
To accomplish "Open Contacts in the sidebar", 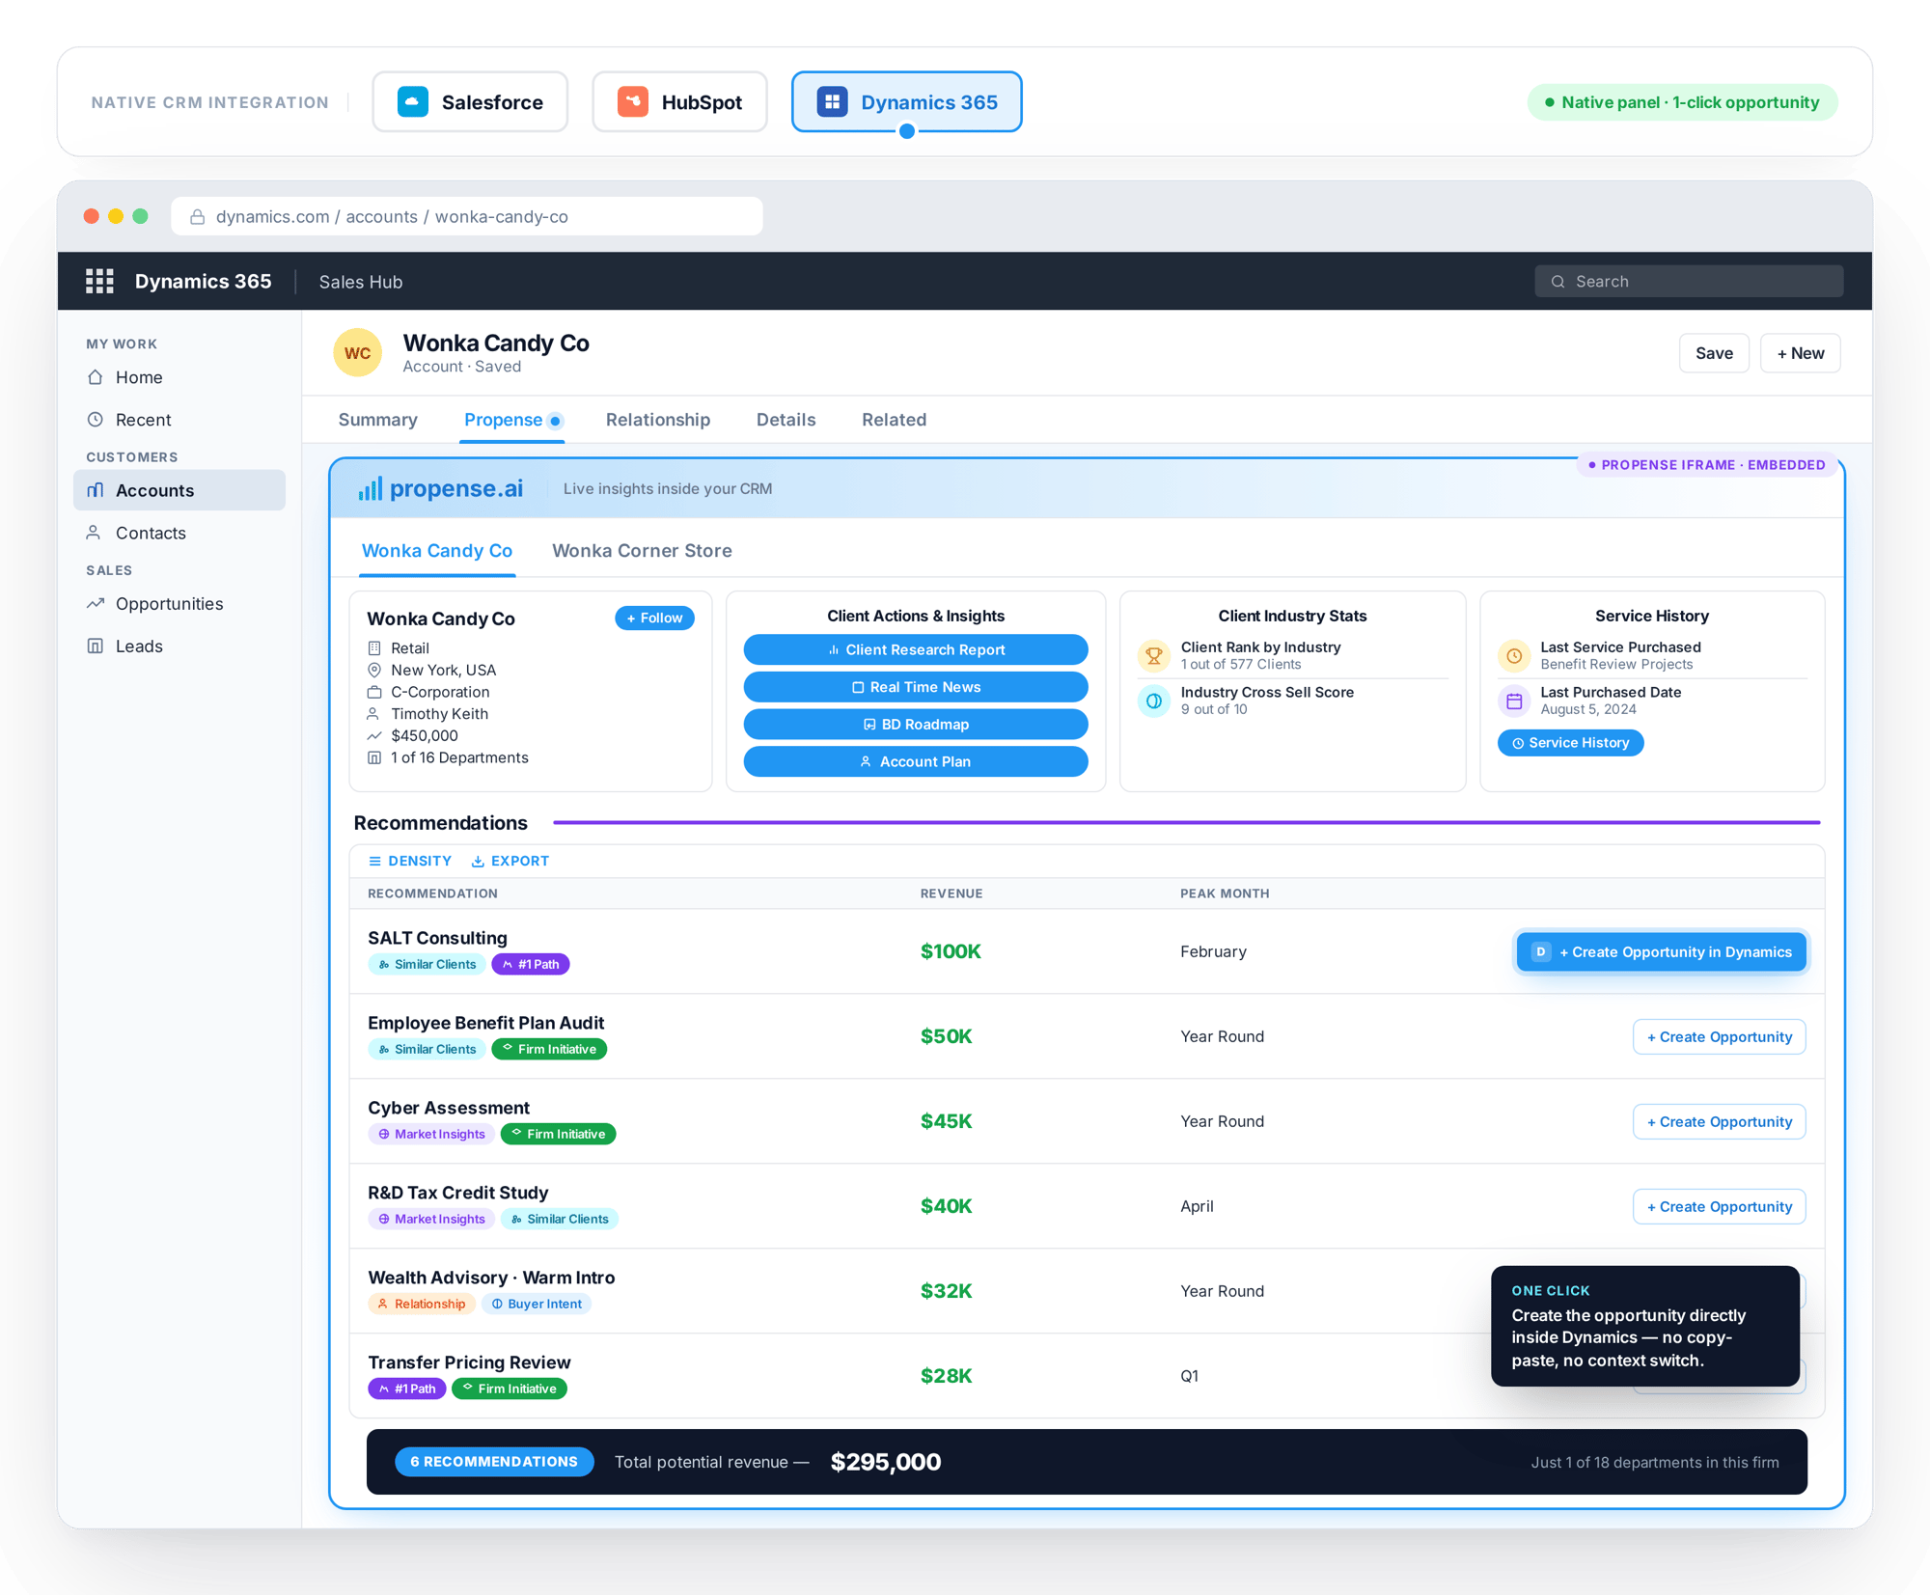I will [179, 533].
